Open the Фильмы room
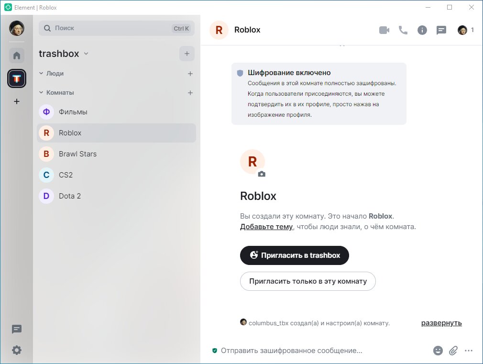The height and width of the screenshot is (364, 483). 116,112
